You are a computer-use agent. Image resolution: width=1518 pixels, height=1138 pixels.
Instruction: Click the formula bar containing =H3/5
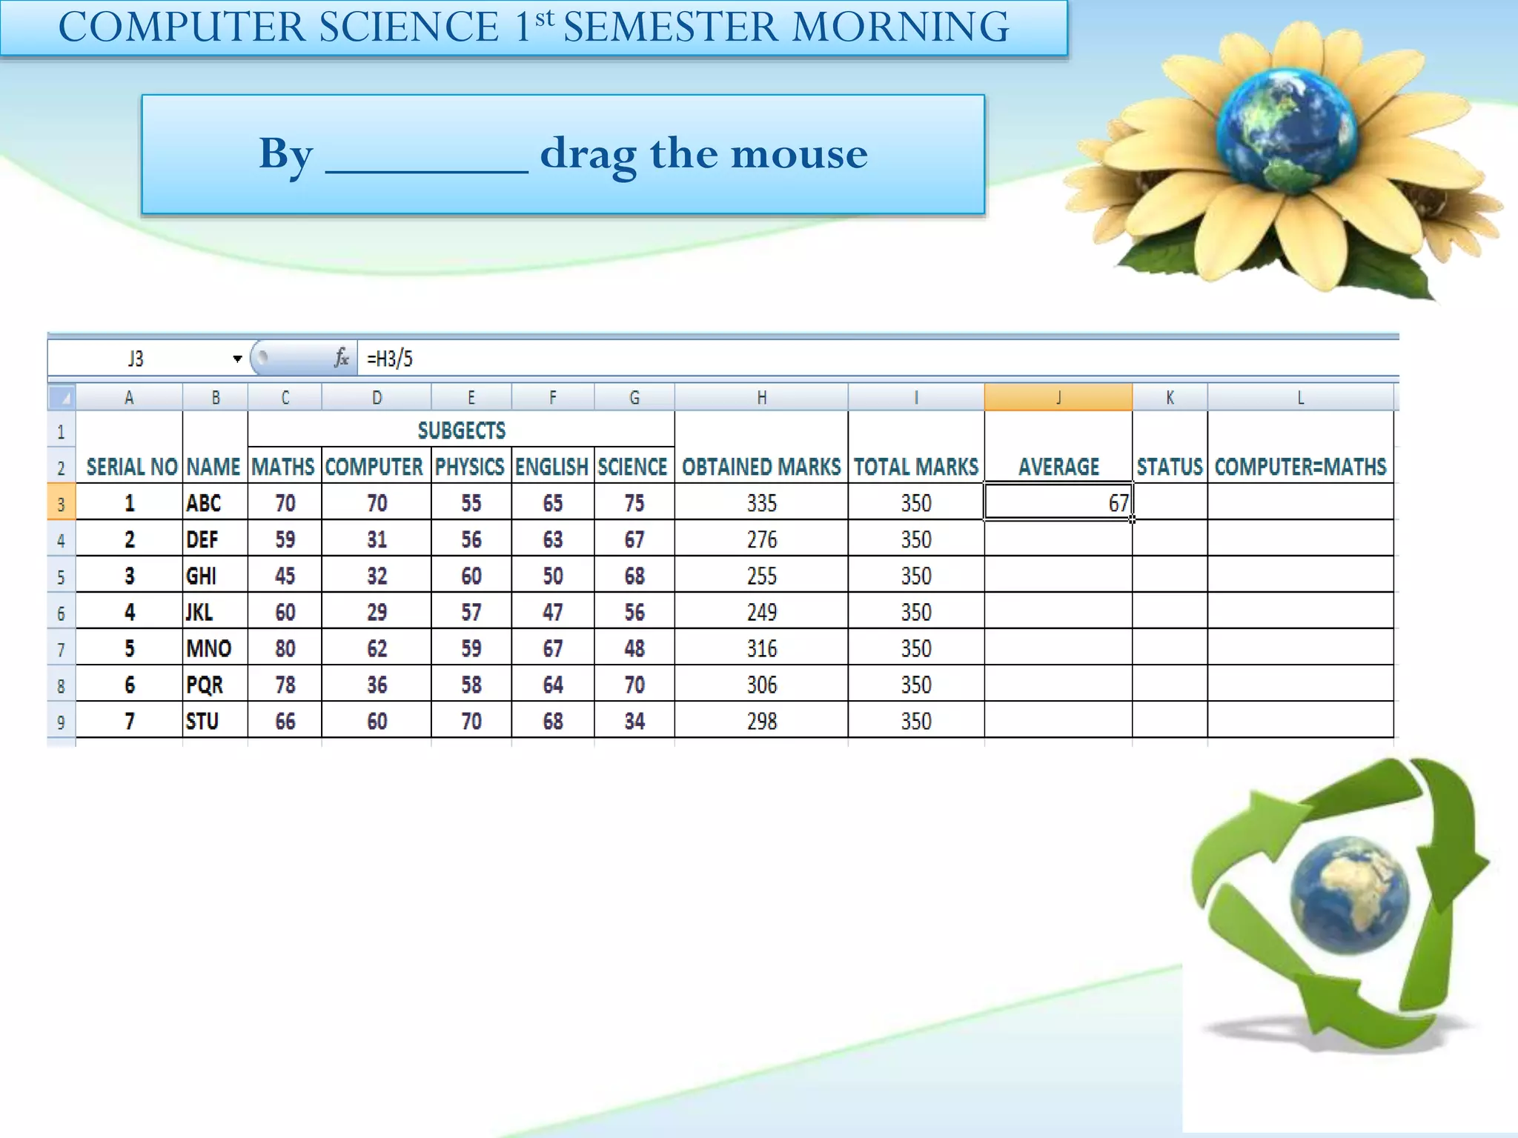pos(878,359)
